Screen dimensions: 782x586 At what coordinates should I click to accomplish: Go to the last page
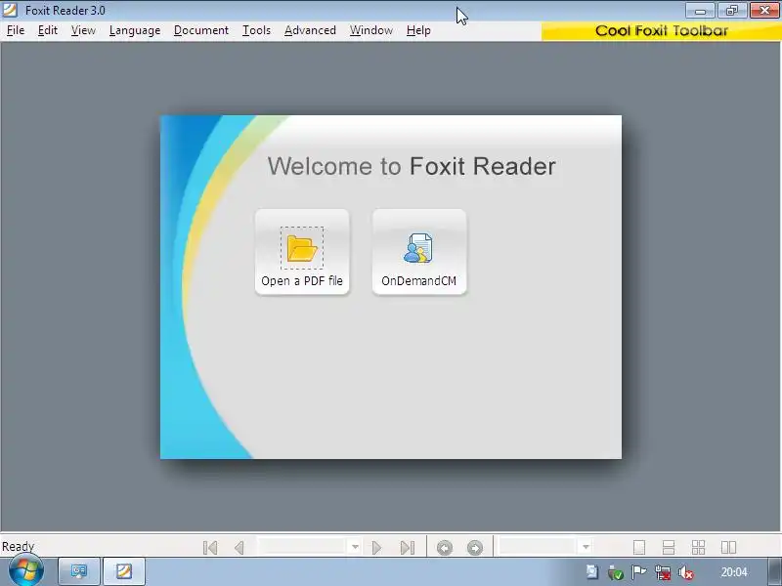click(408, 548)
